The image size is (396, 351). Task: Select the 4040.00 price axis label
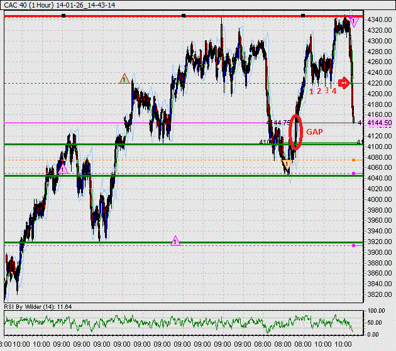380,178
